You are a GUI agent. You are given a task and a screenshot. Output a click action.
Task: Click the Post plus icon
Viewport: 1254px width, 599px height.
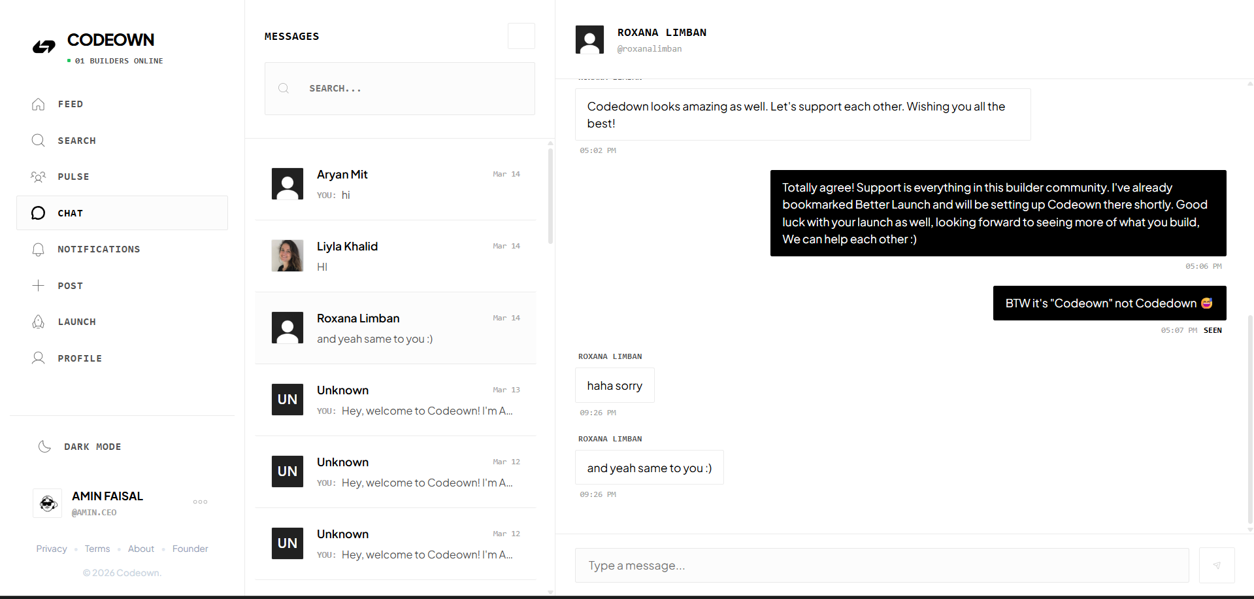(x=38, y=285)
